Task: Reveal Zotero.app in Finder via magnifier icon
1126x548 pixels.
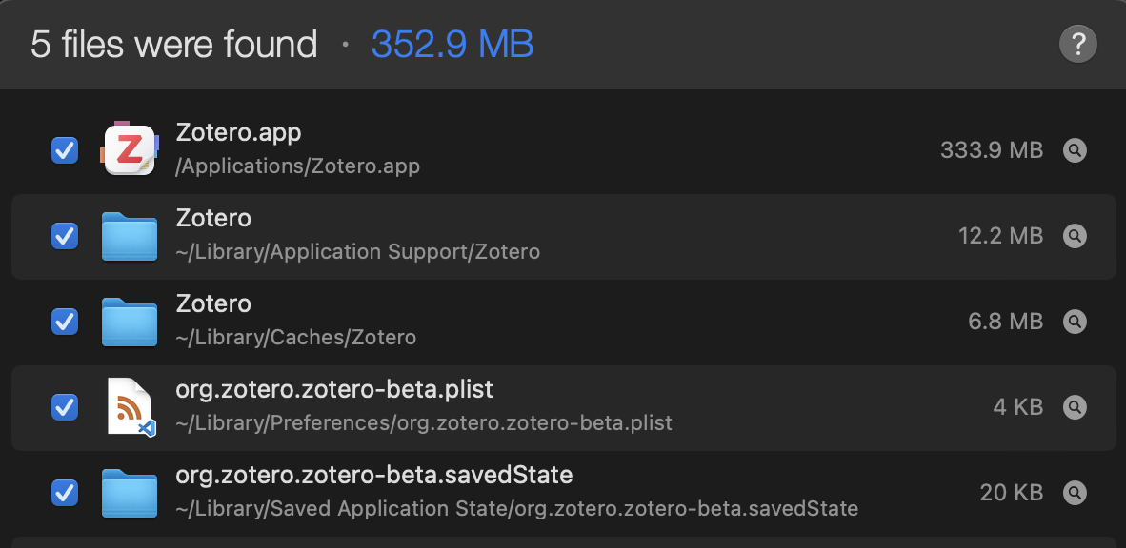Action: [1075, 150]
